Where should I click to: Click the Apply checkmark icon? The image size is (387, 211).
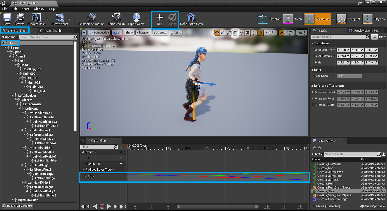coord(172,17)
